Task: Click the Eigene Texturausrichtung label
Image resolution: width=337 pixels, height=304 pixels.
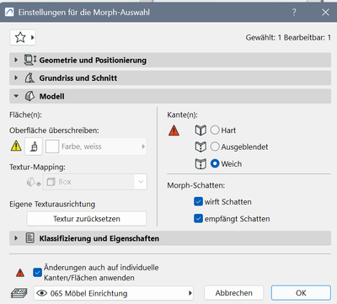Action: (x=52, y=204)
